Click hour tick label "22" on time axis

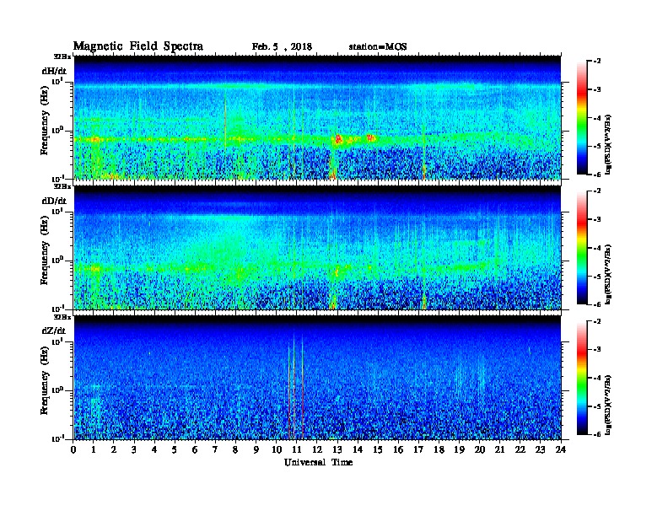(520, 449)
